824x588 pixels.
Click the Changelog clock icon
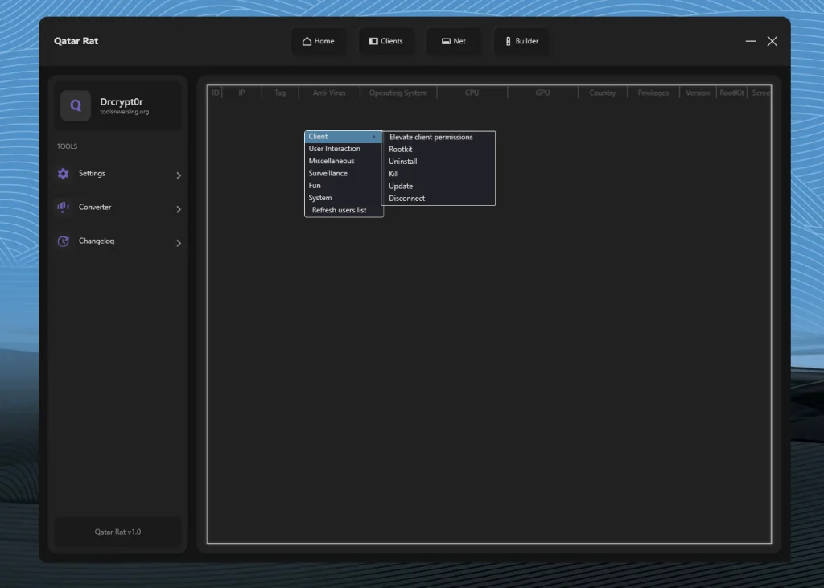point(64,241)
